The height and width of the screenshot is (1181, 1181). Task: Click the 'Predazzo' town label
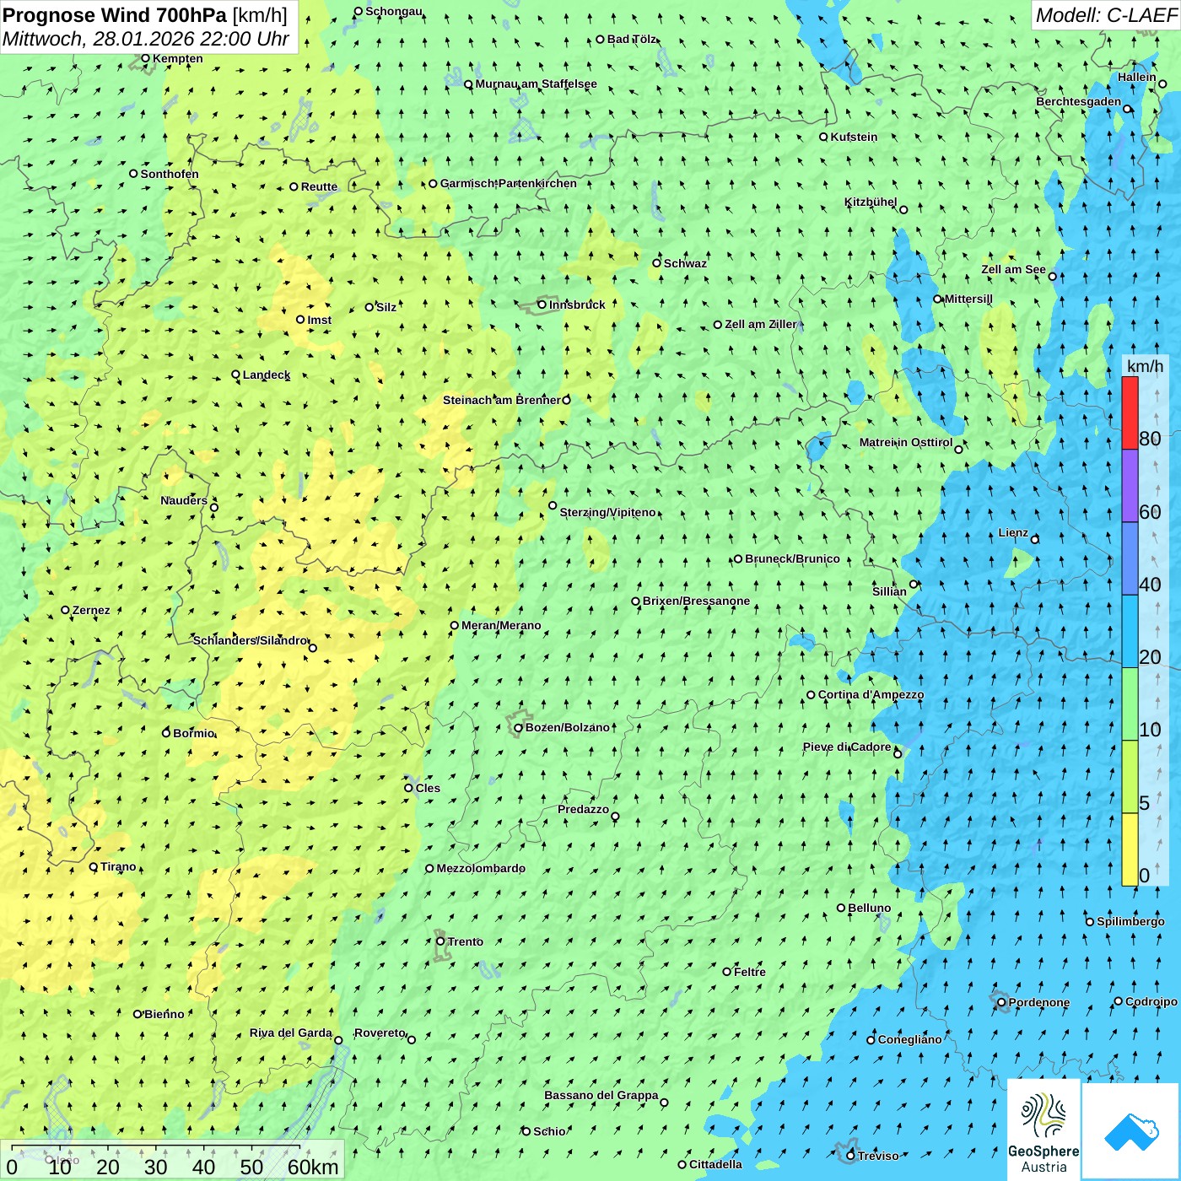[583, 809]
